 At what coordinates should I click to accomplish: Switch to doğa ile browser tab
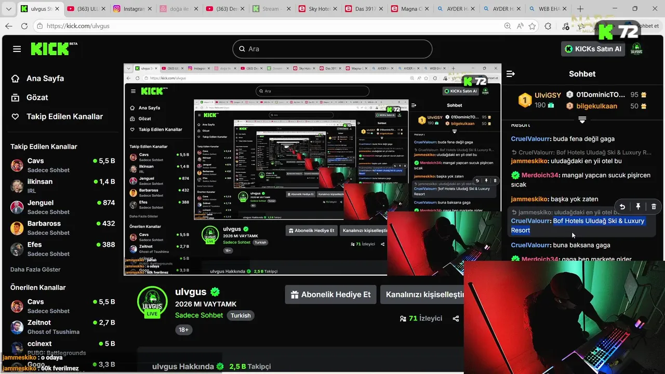point(178,9)
